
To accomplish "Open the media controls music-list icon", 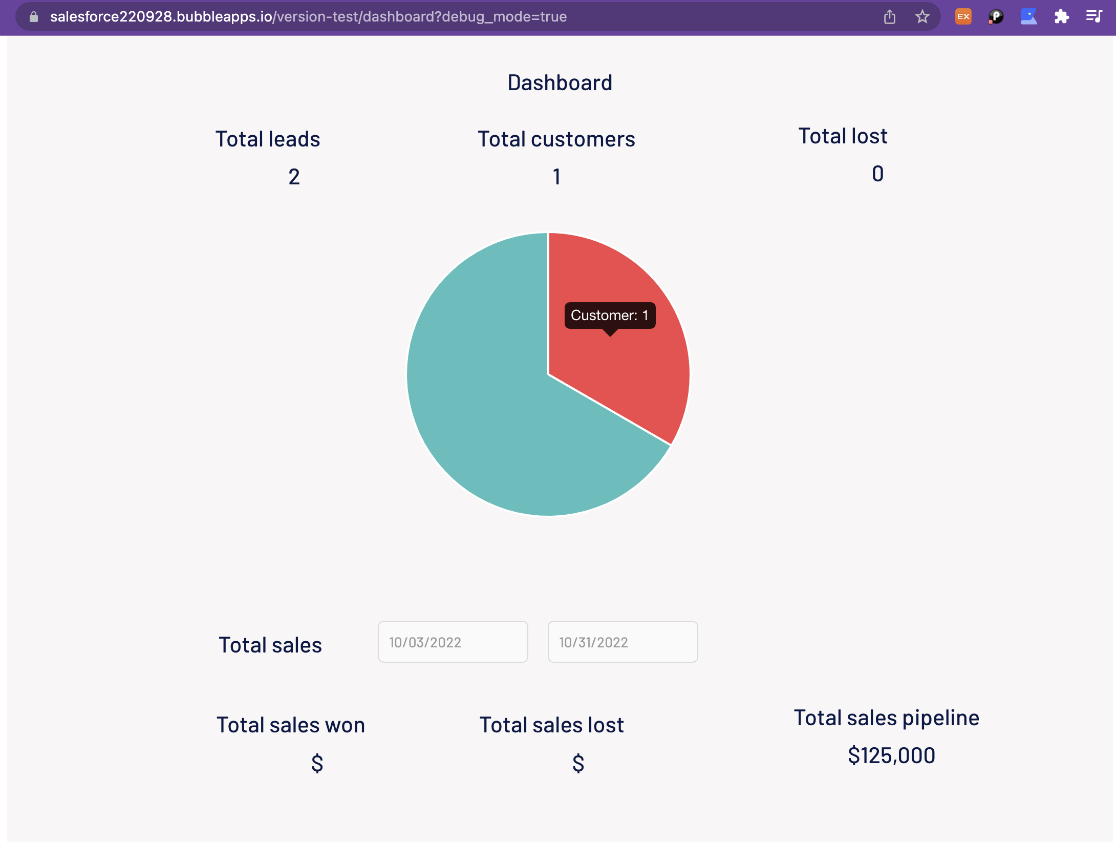I will [1094, 17].
